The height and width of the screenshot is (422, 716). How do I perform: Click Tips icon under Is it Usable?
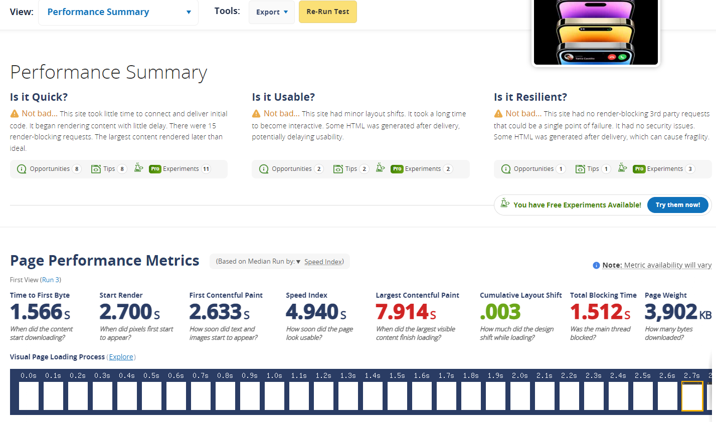coord(338,169)
